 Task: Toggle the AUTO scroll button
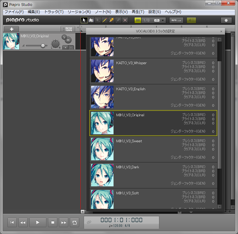point(176,20)
